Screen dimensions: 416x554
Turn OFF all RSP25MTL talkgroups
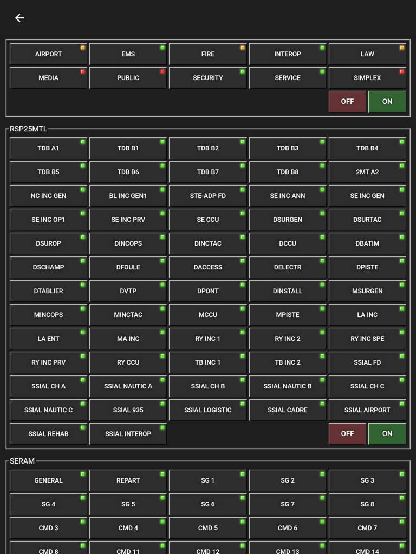(347, 433)
